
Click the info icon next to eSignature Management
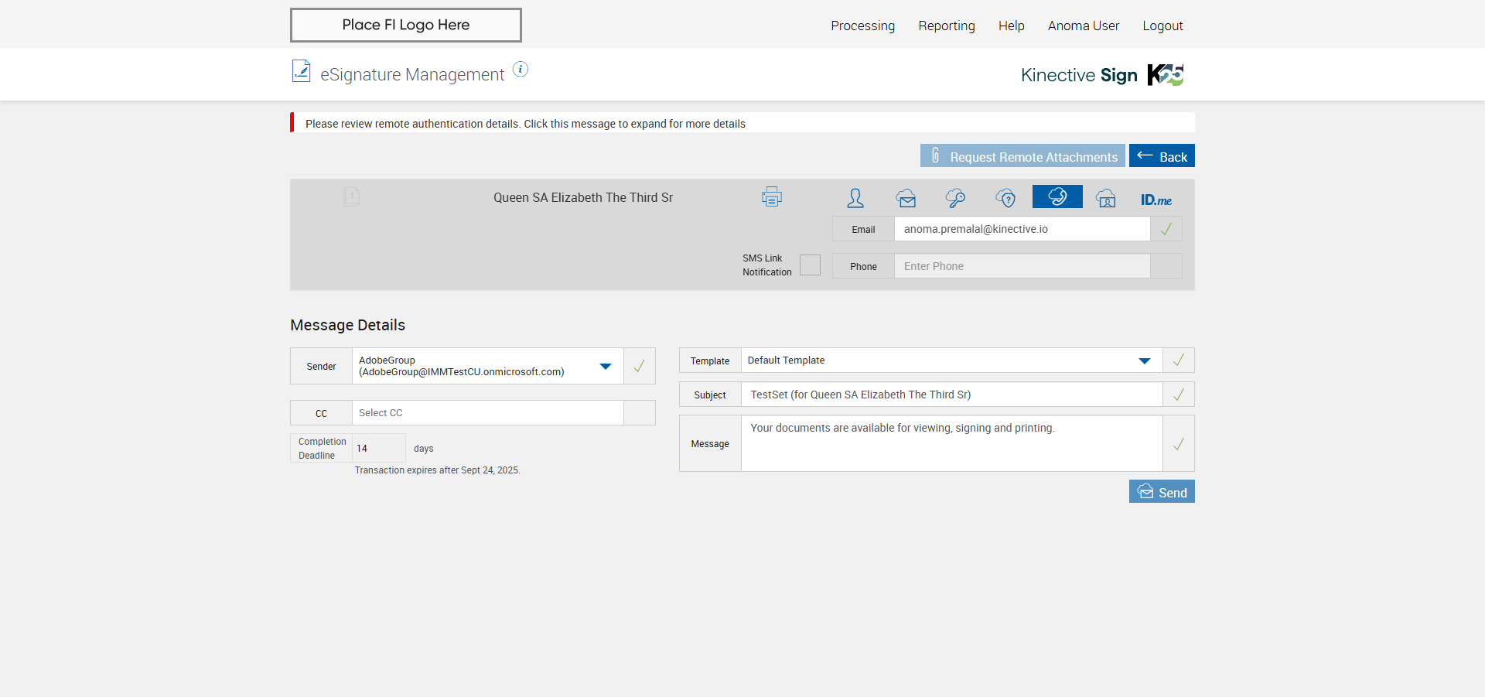coord(521,70)
